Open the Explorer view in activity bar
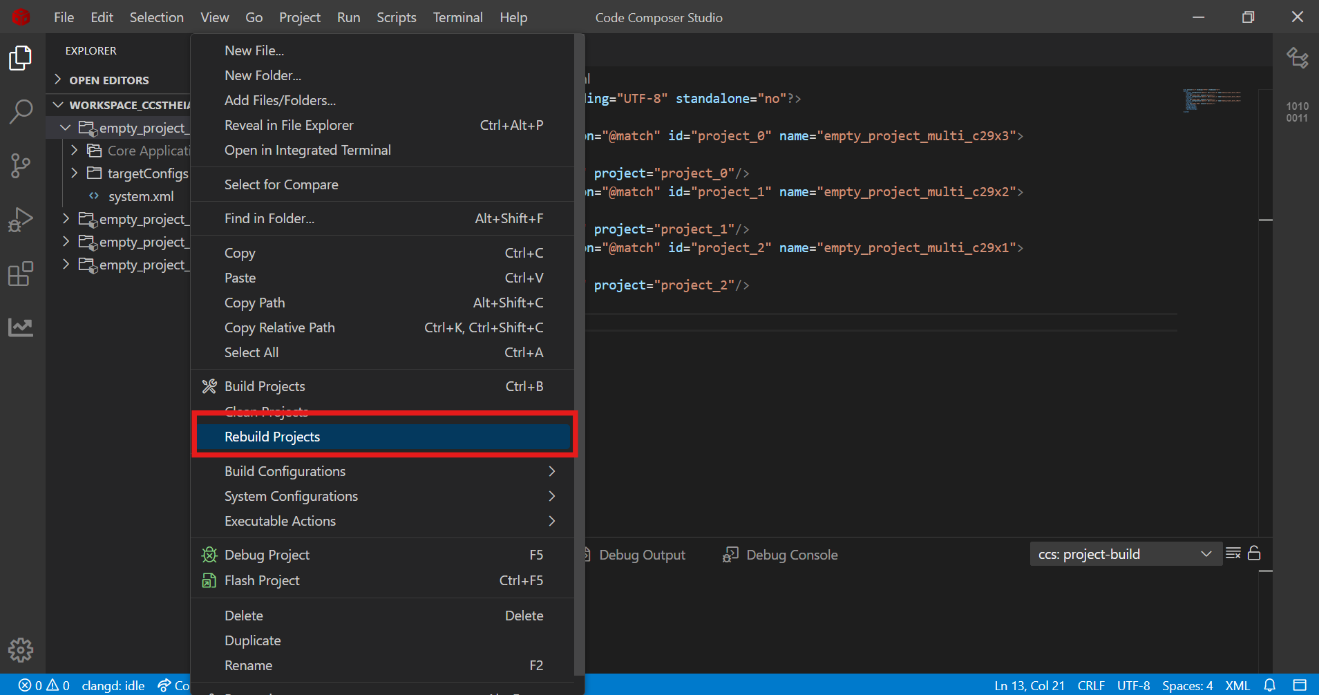This screenshot has height=695, width=1319. pos(21,58)
